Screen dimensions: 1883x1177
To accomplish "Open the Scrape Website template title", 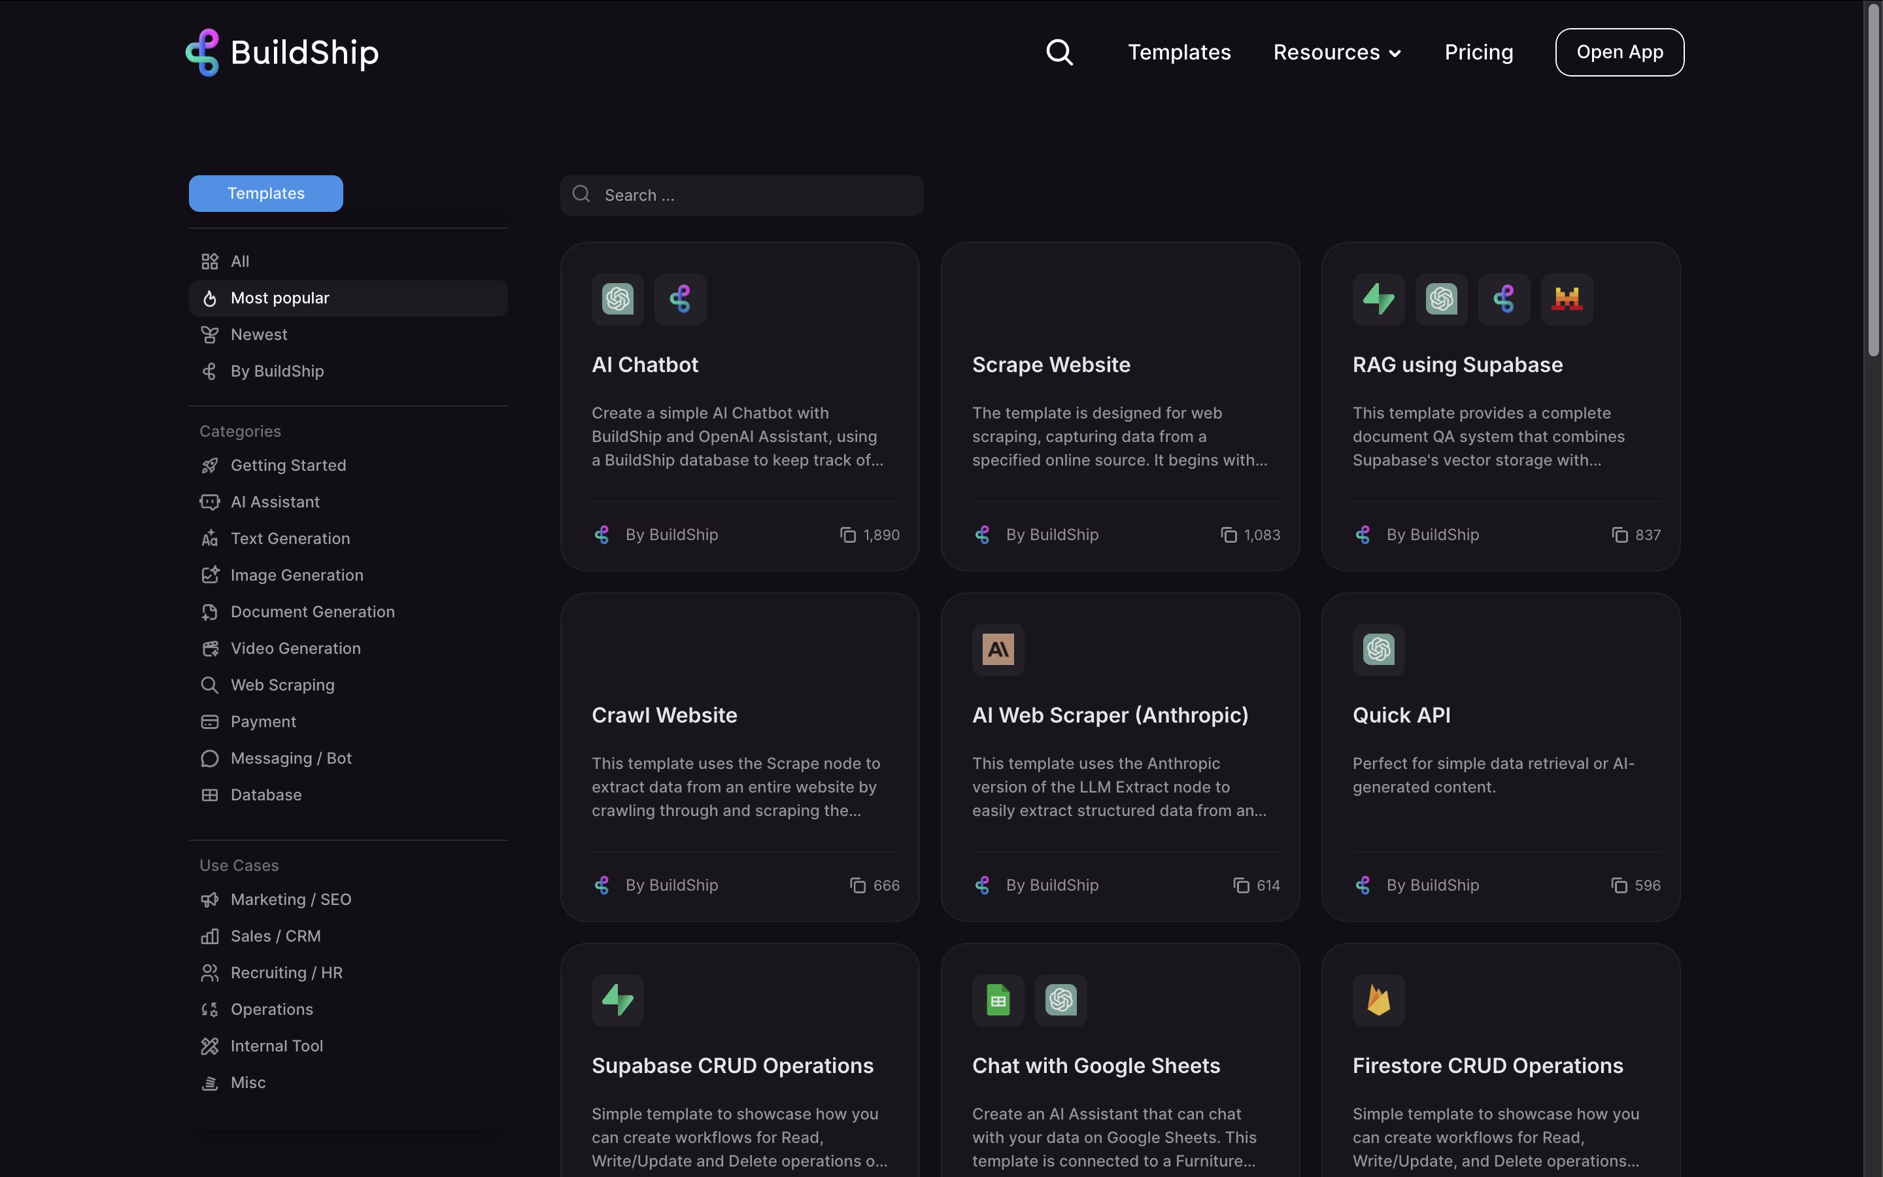I will click(1051, 365).
